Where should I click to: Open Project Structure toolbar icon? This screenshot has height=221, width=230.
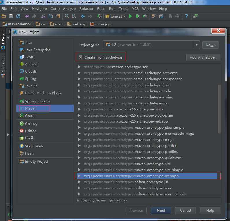point(161,16)
